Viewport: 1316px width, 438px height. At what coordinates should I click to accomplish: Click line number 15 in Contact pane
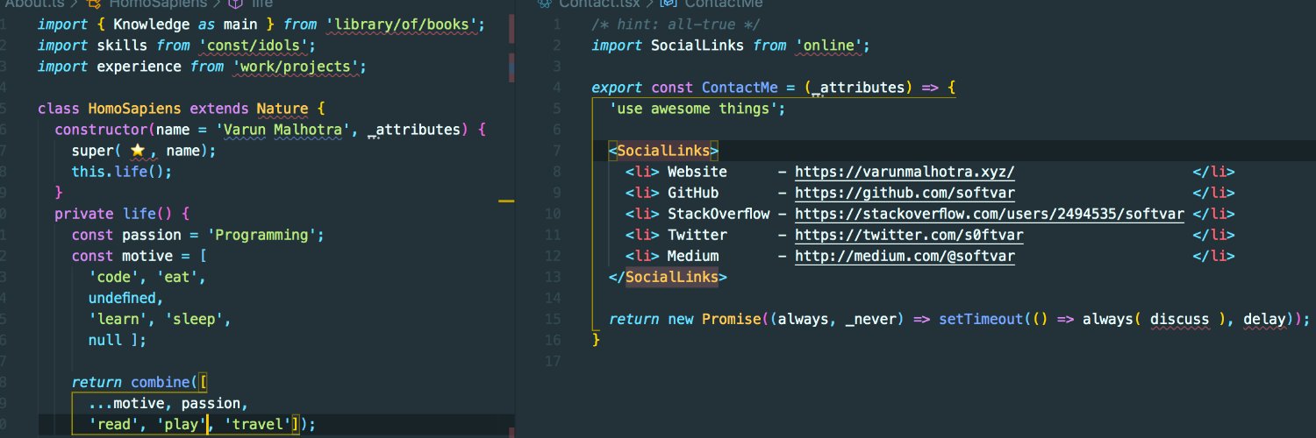[554, 319]
